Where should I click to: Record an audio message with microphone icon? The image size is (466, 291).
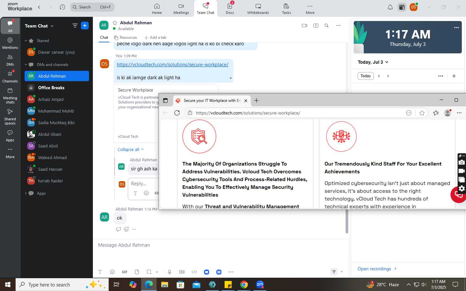pyautogui.click(x=170, y=272)
